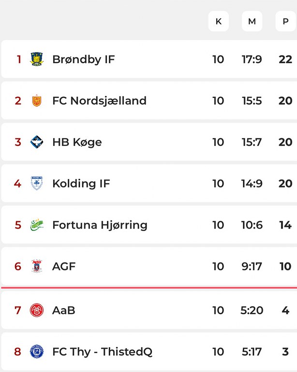Click the HB Køge club crest
Viewport: 297px width, 372px height.
point(36,142)
